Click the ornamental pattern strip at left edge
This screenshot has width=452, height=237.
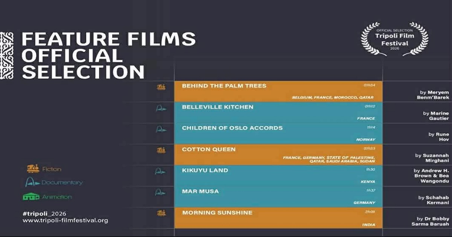[7, 55]
